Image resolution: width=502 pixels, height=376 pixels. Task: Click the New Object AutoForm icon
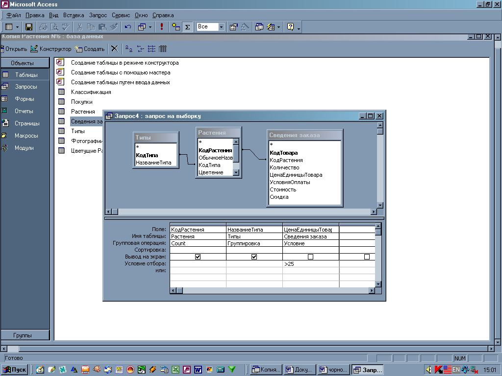coord(271,27)
